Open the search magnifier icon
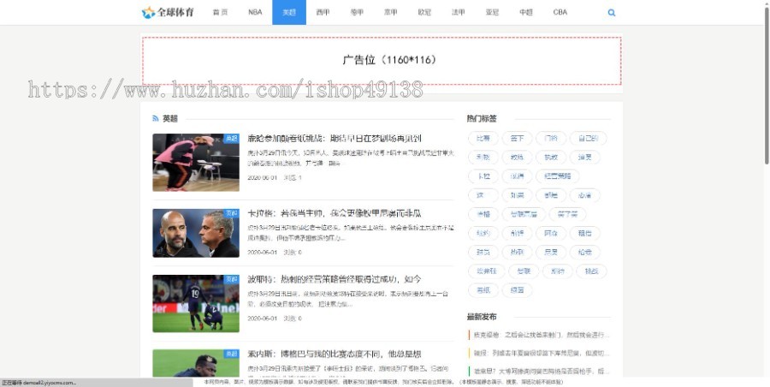770x387 pixels. click(x=612, y=13)
